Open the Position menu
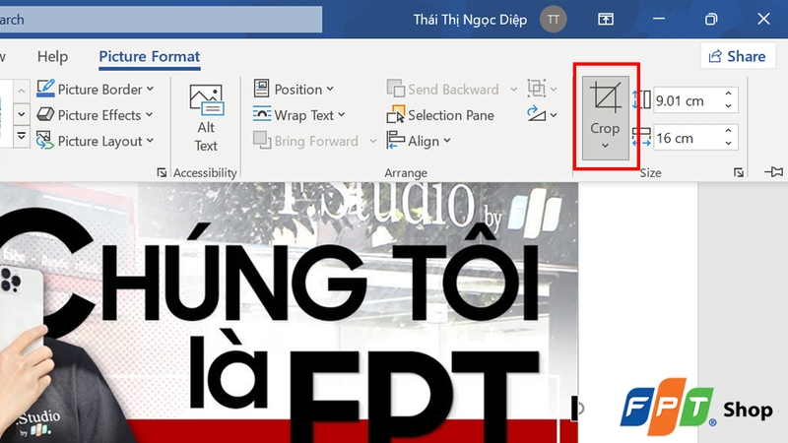This screenshot has height=443, width=788. point(294,89)
